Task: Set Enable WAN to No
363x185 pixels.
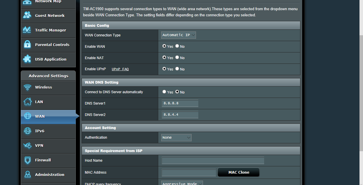Action: coord(177,46)
